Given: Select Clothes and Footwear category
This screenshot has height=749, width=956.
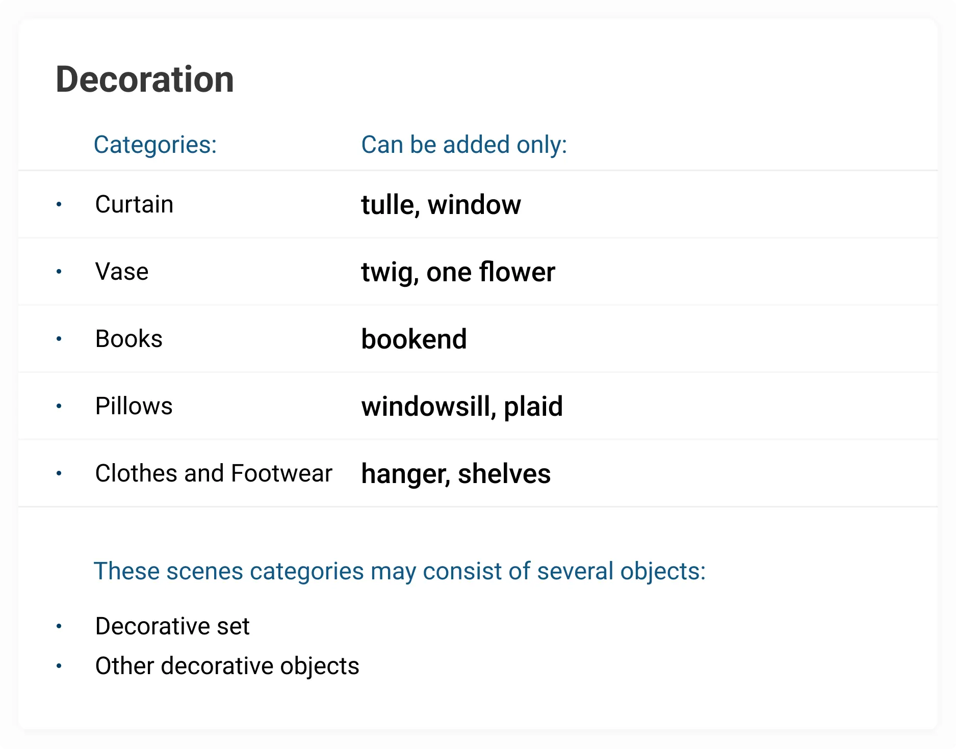Looking at the screenshot, I should pyautogui.click(x=214, y=473).
